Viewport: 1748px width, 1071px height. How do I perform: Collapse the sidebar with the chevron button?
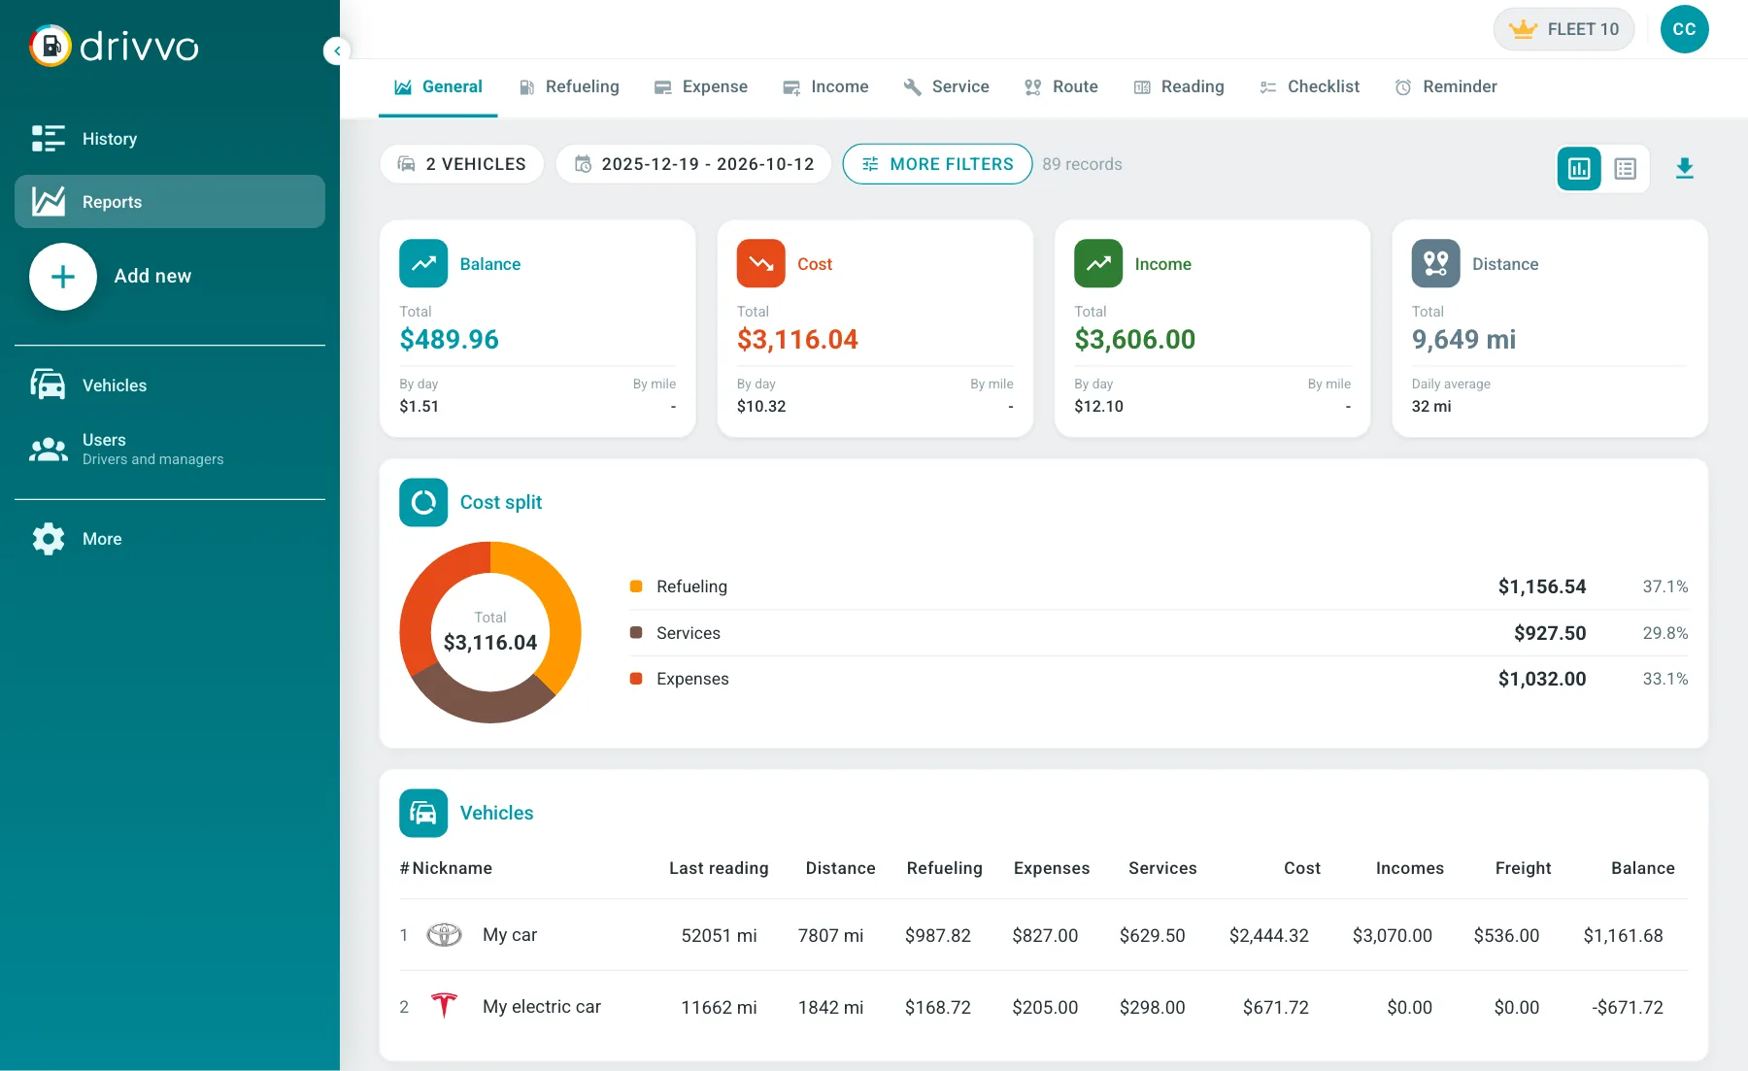click(x=336, y=50)
